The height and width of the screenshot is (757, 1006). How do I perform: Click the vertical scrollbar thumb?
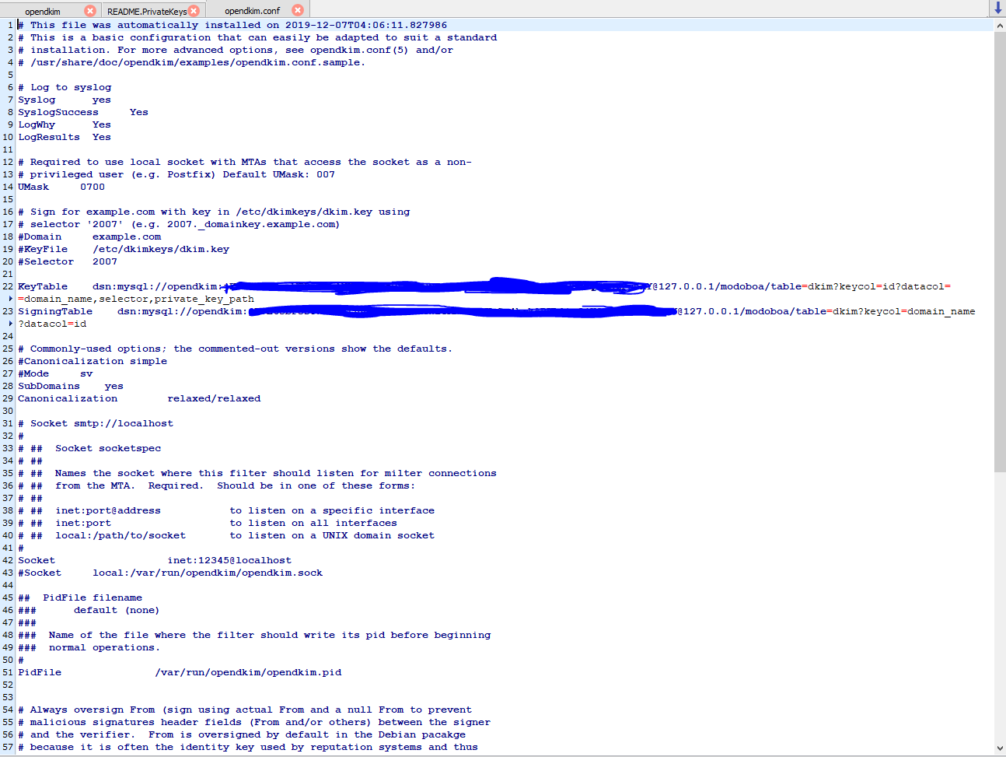pyautogui.click(x=1000, y=251)
